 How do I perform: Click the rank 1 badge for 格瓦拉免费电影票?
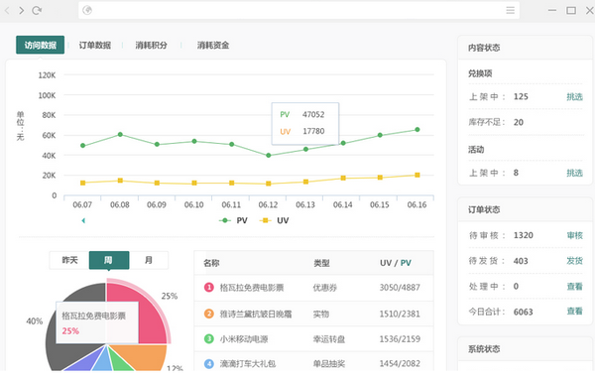209,288
